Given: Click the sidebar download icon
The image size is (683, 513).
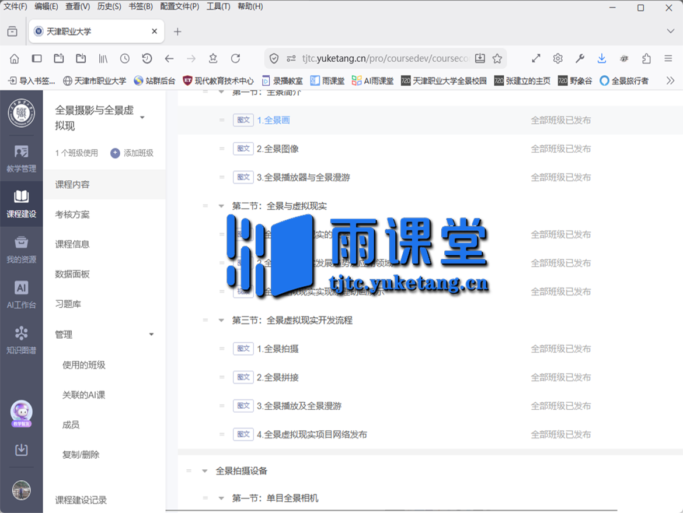Looking at the screenshot, I should (21, 449).
